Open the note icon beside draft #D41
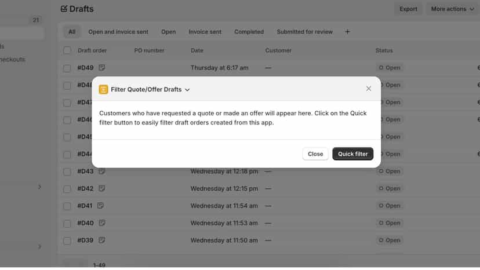The height and width of the screenshot is (270, 480). [100, 206]
